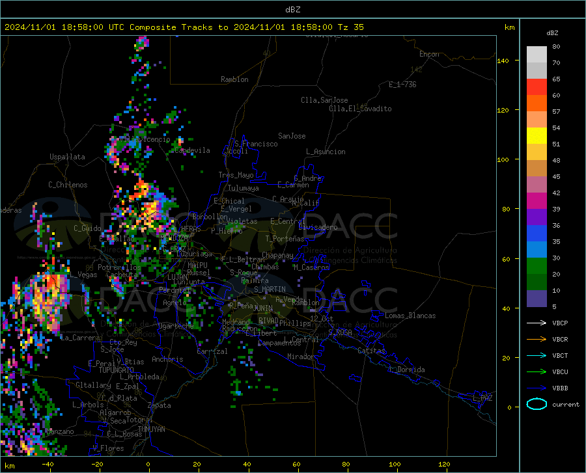Pick the yellow 51-54 dBZ legend swatch

point(537,136)
